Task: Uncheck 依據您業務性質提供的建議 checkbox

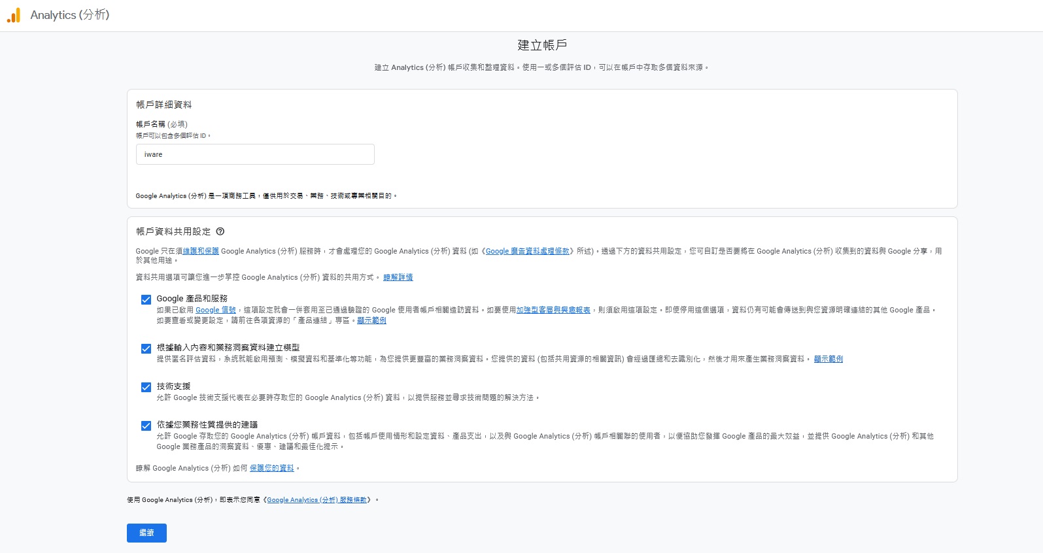Action: [146, 426]
